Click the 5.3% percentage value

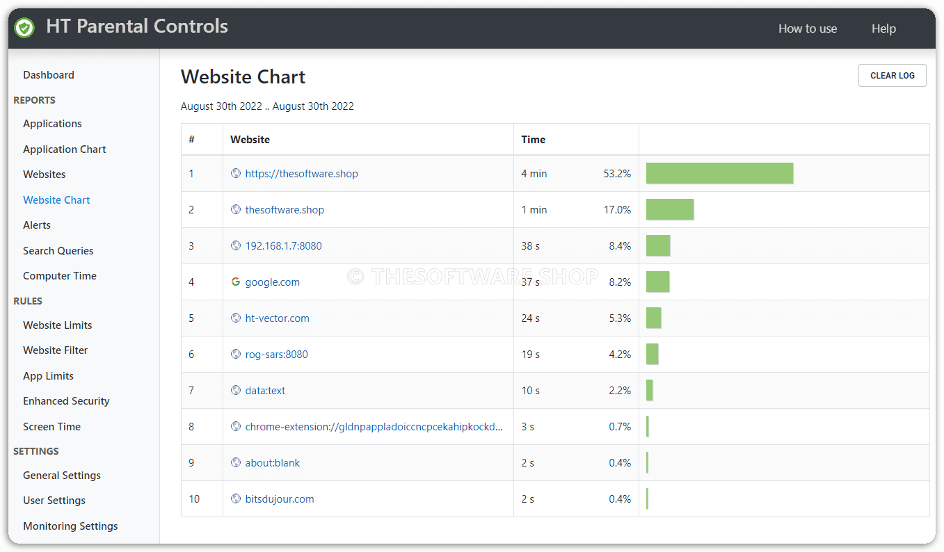(619, 318)
